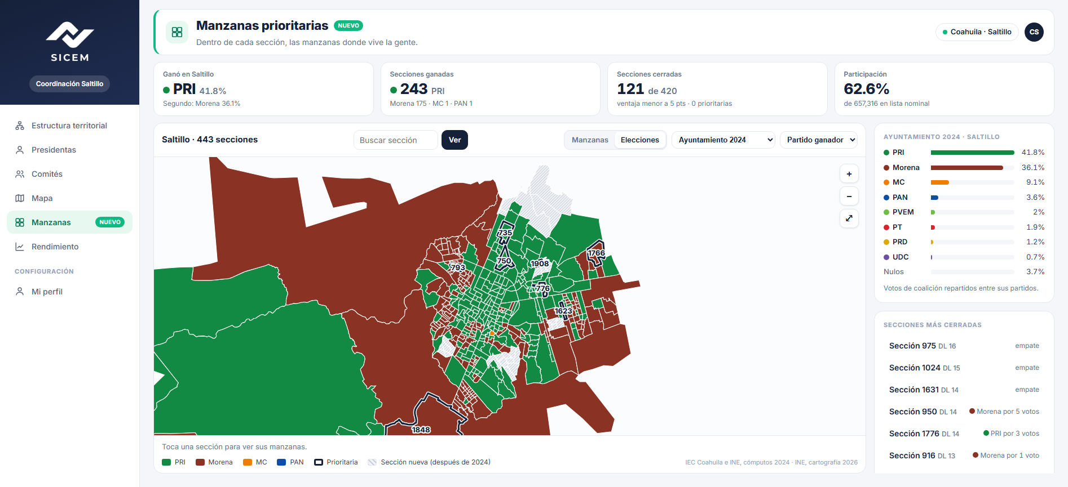The height and width of the screenshot is (487, 1068).
Task: Click the orange MC legend swatch
Action: pyautogui.click(x=248, y=462)
